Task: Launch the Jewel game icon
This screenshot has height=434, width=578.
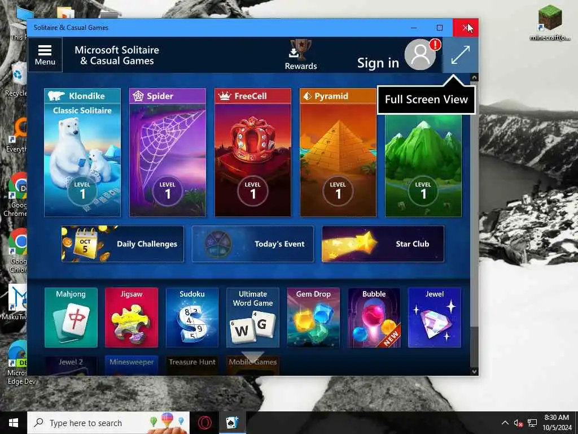Action: tap(435, 318)
